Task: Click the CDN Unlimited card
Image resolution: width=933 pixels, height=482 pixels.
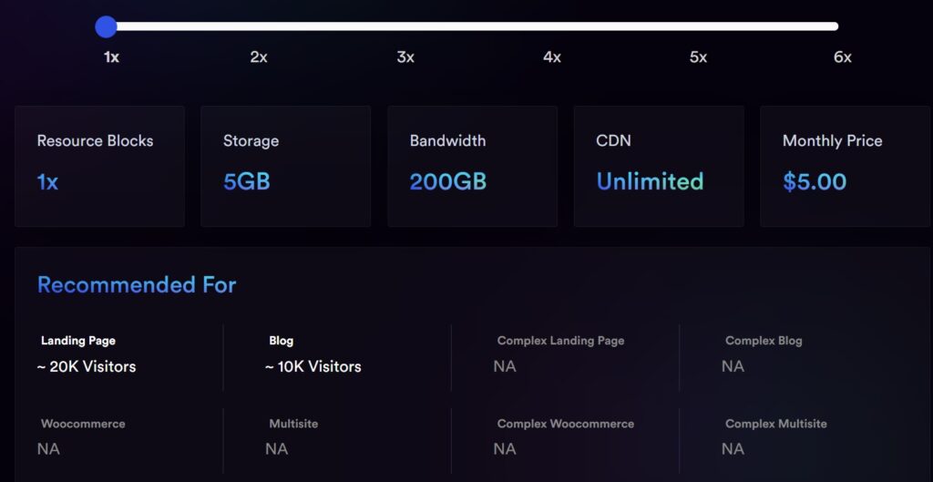Action: (x=659, y=166)
